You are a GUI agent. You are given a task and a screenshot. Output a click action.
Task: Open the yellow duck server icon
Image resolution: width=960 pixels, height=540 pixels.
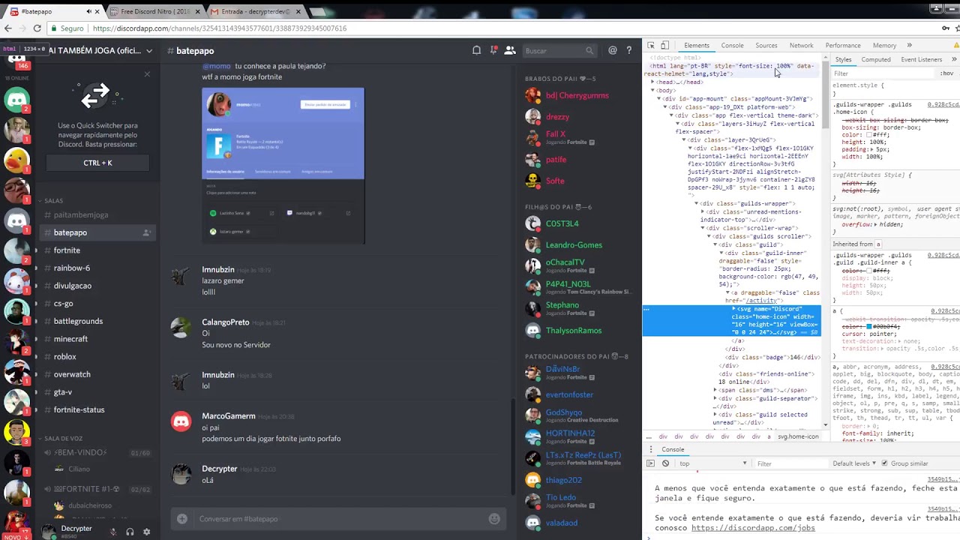[16, 160]
